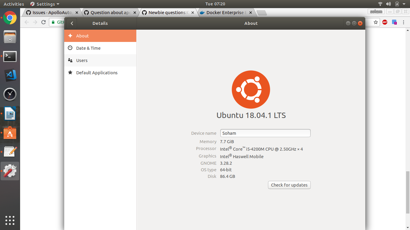Click the battery status icon
This screenshot has height=230, width=410.
coord(397,4)
